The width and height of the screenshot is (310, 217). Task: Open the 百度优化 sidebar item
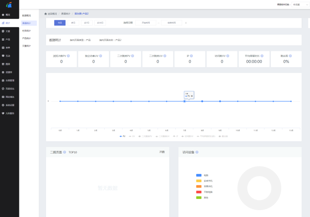9,89
